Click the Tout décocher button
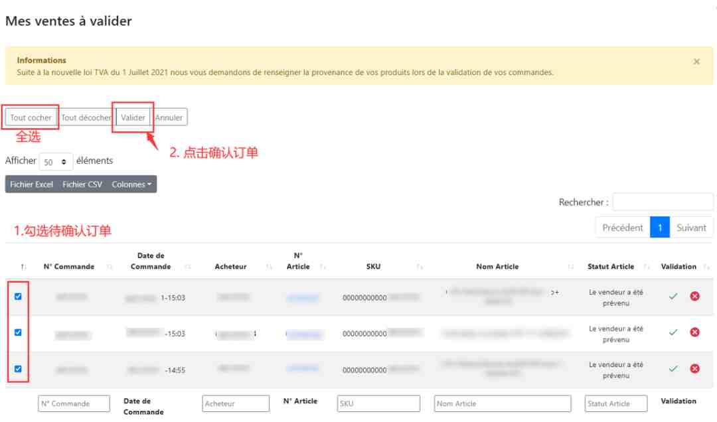The height and width of the screenshot is (422, 717). (x=86, y=117)
